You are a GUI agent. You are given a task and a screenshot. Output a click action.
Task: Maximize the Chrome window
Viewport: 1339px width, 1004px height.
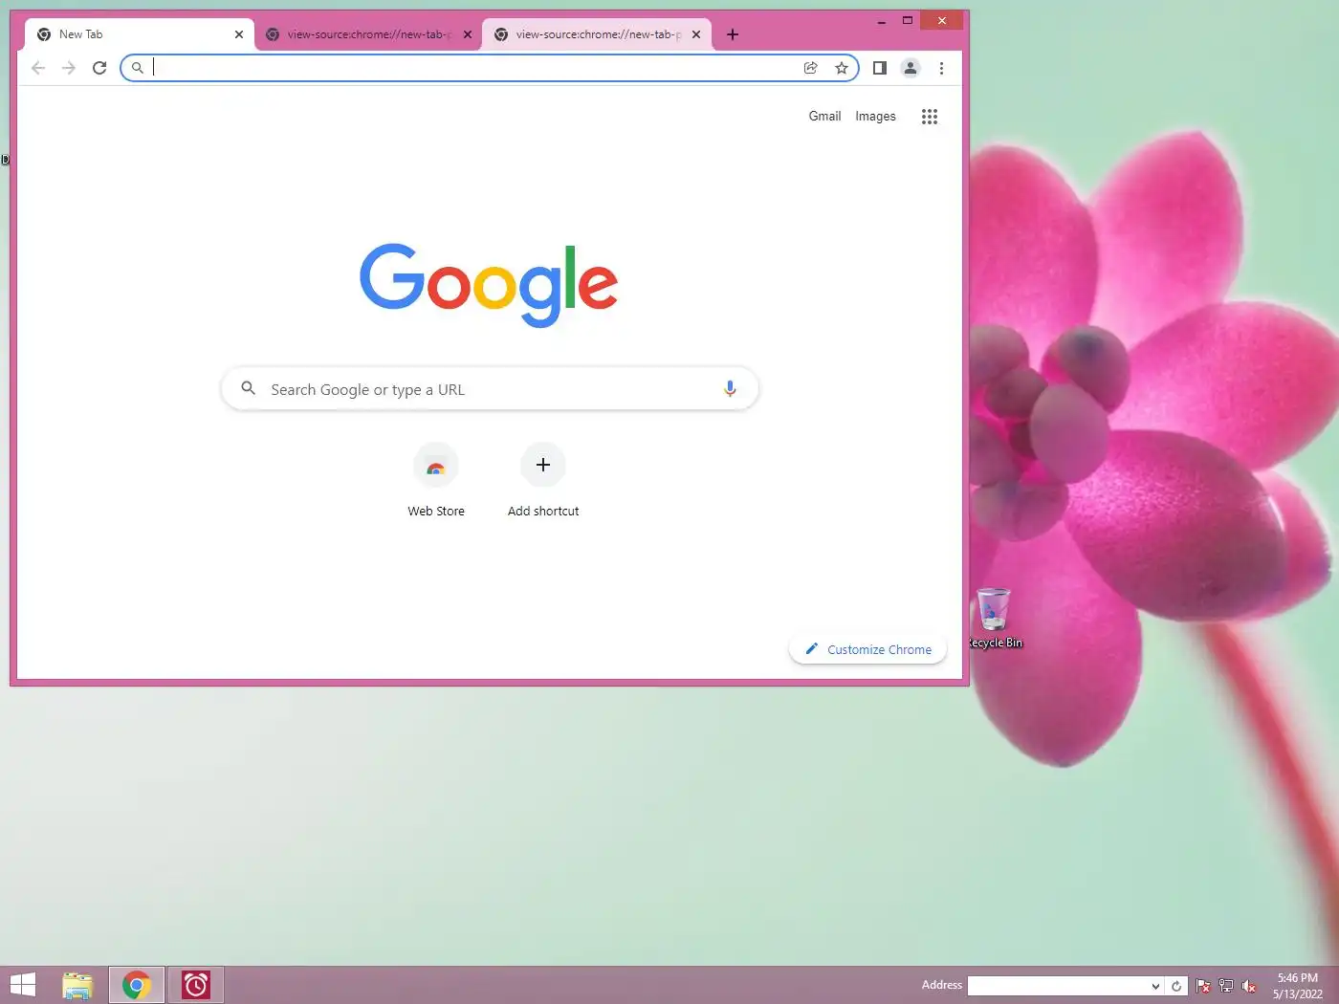(x=908, y=20)
